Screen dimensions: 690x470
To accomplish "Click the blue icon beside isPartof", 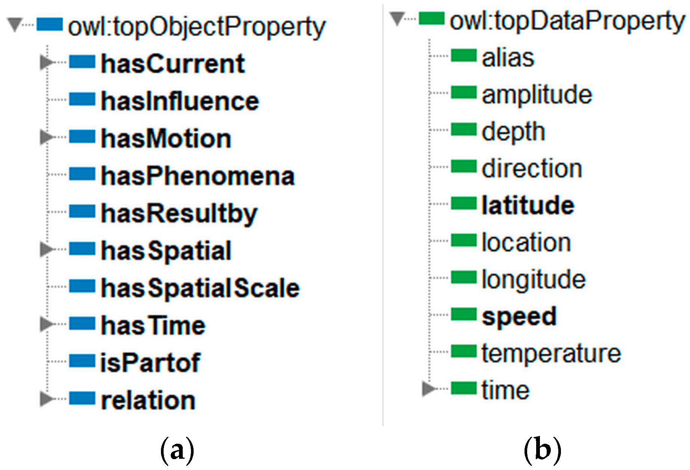I will click(x=82, y=361).
